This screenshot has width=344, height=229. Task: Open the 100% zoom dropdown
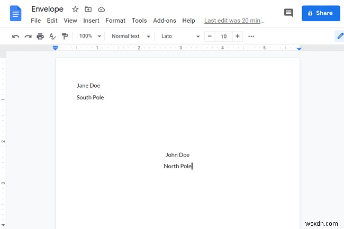point(90,36)
